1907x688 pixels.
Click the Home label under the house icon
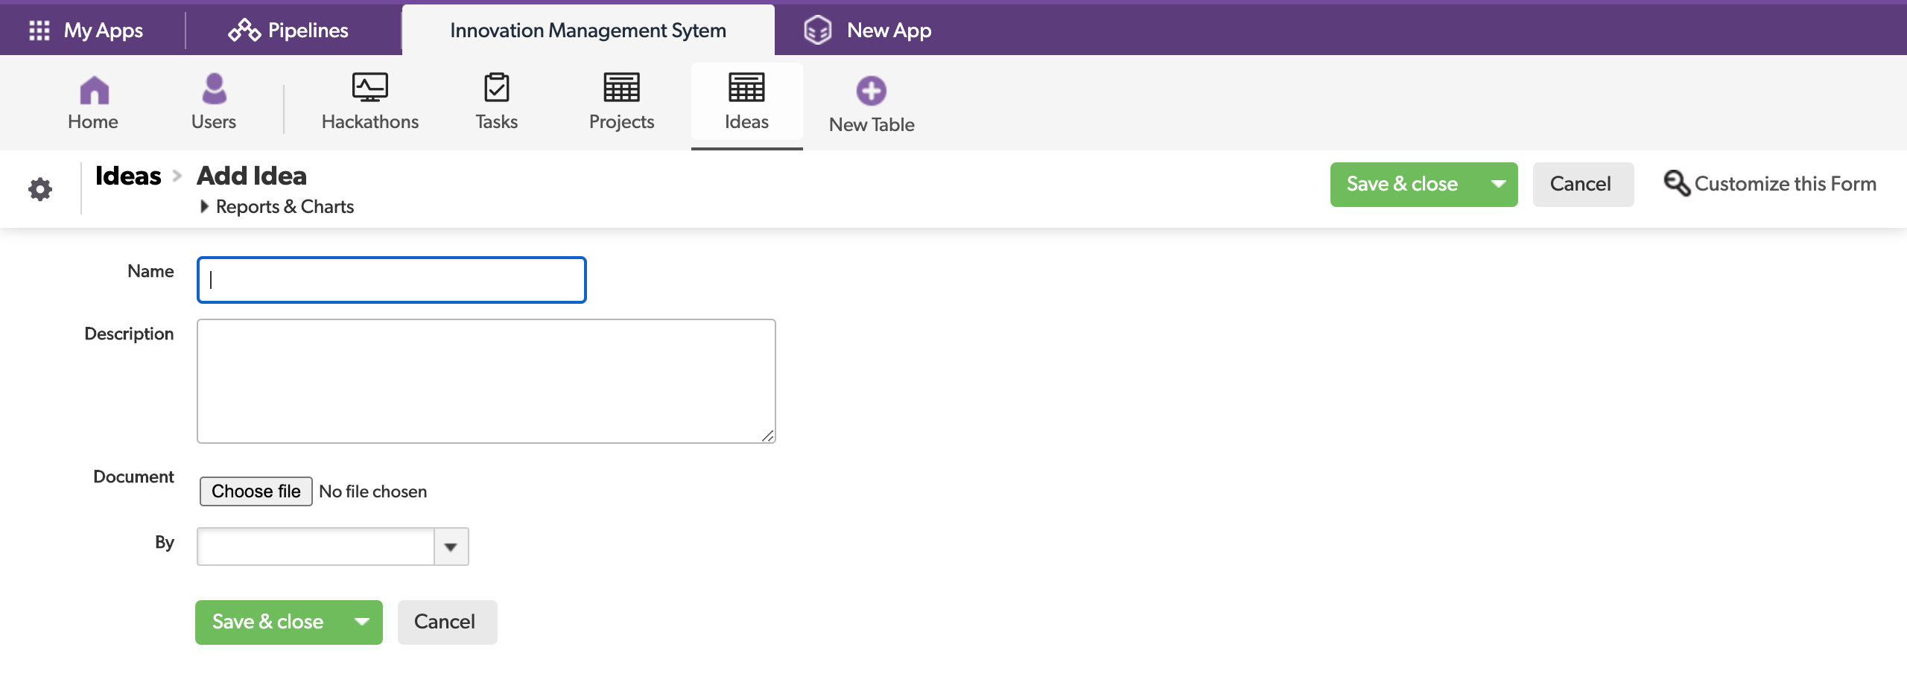click(93, 121)
